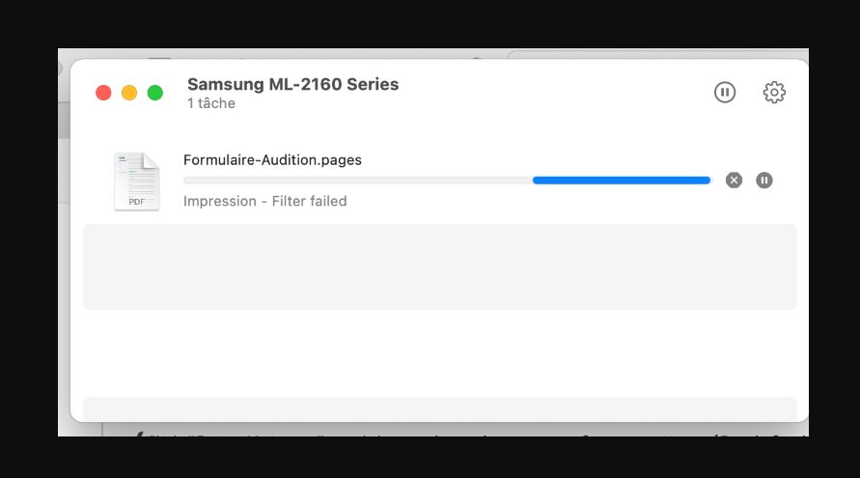
Task: Cancel the Formulaire-Audition.pages print job
Action: point(734,180)
